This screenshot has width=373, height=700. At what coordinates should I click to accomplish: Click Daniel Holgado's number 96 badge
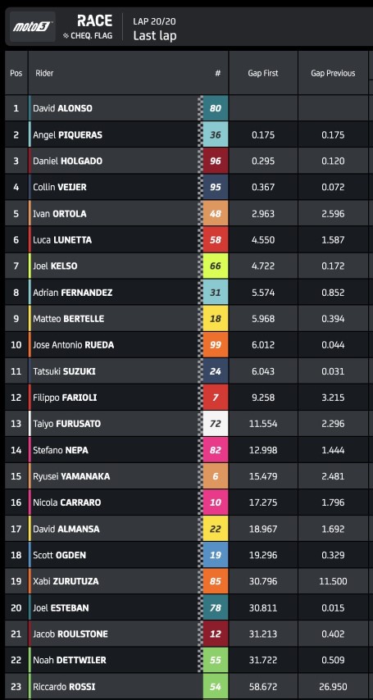(216, 161)
